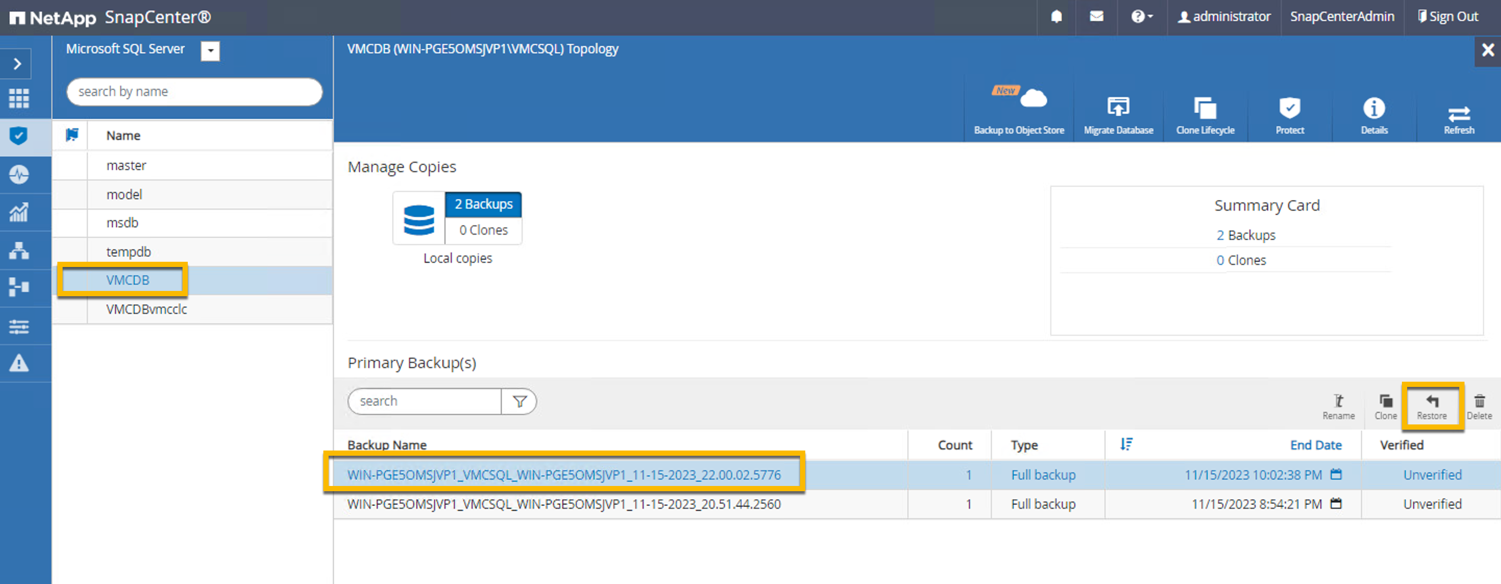The height and width of the screenshot is (584, 1501).
Task: Open the backup filter funnel icon
Action: coord(519,401)
